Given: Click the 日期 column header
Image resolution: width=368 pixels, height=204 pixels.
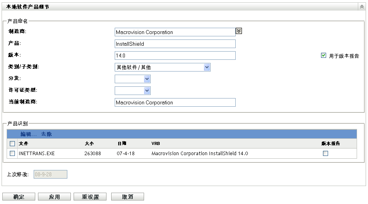Looking at the screenshot, I should 122,143.
